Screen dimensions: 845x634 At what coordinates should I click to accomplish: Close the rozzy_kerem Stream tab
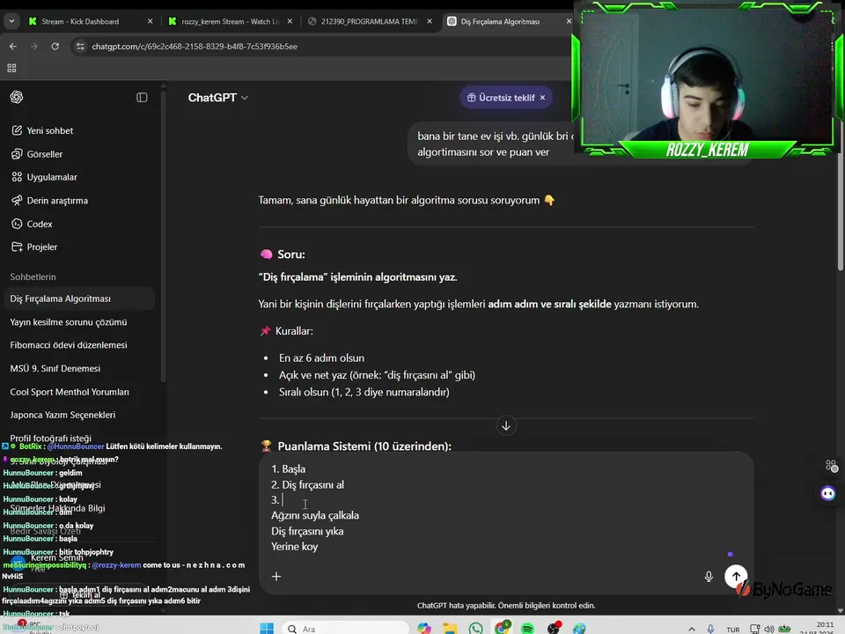(x=290, y=21)
